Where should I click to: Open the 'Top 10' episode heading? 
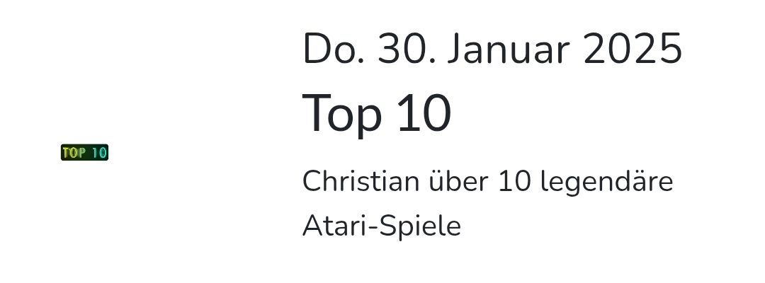[x=377, y=114]
